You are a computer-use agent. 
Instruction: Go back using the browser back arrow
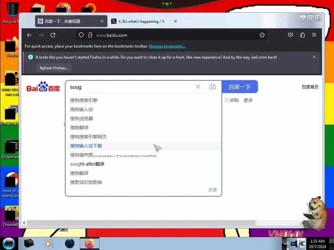tap(29, 35)
